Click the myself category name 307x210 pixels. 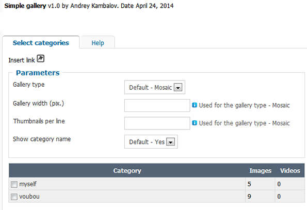point(28,184)
